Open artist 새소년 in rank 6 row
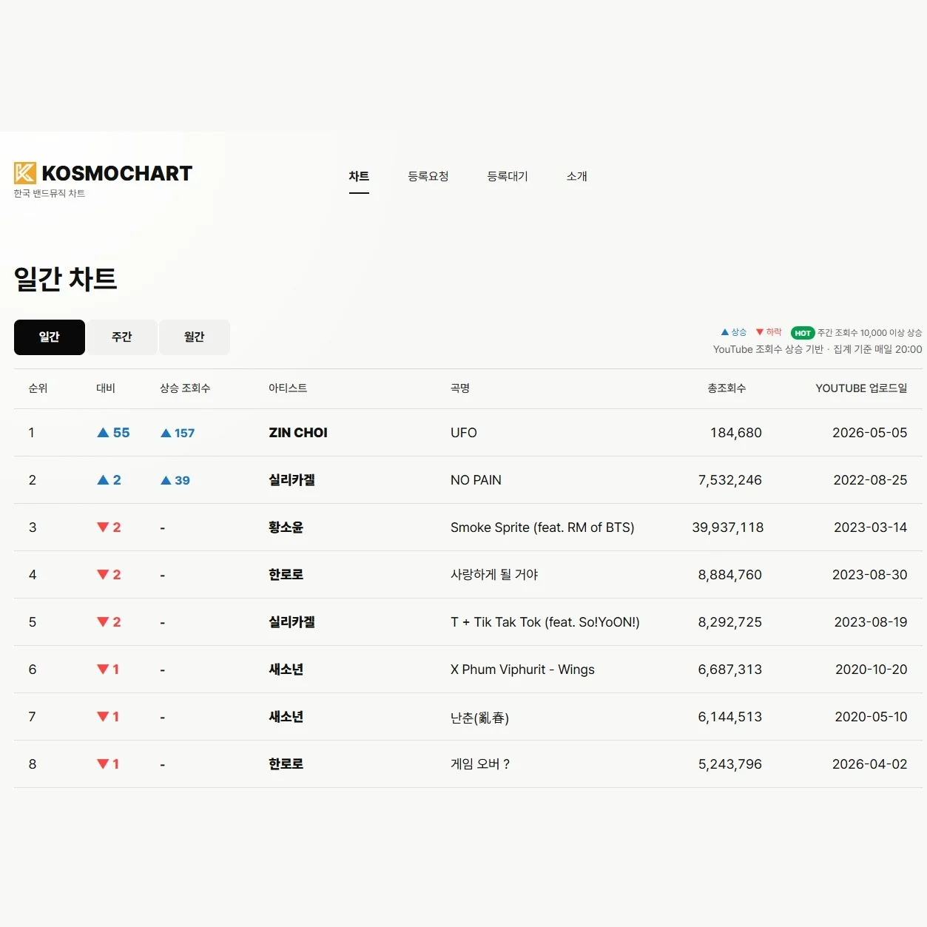 tap(286, 670)
